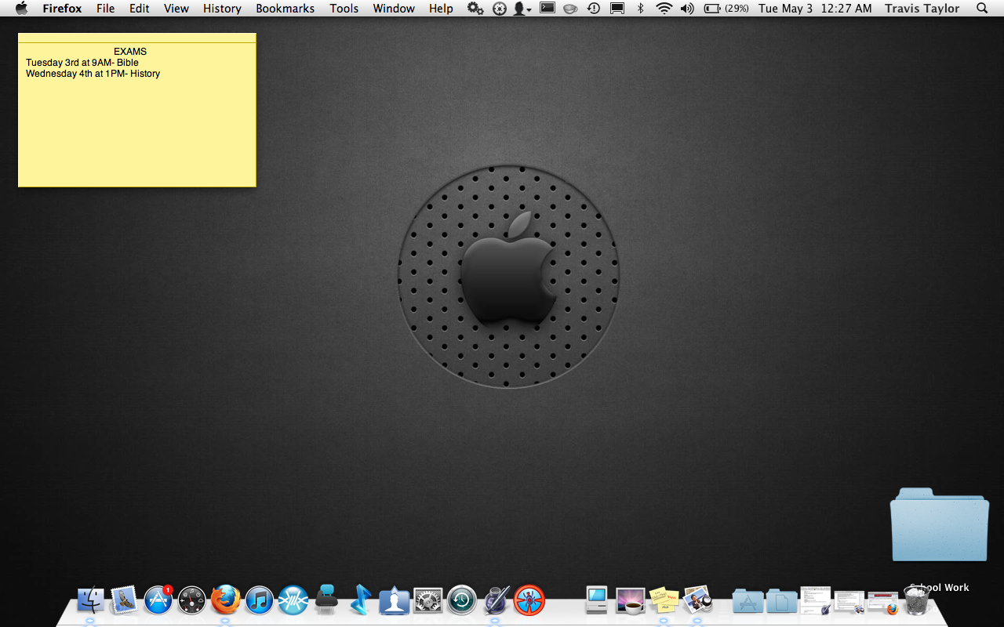The width and height of the screenshot is (1004, 627).
Task: Click the terminal menu bar icon
Action: pos(547,9)
